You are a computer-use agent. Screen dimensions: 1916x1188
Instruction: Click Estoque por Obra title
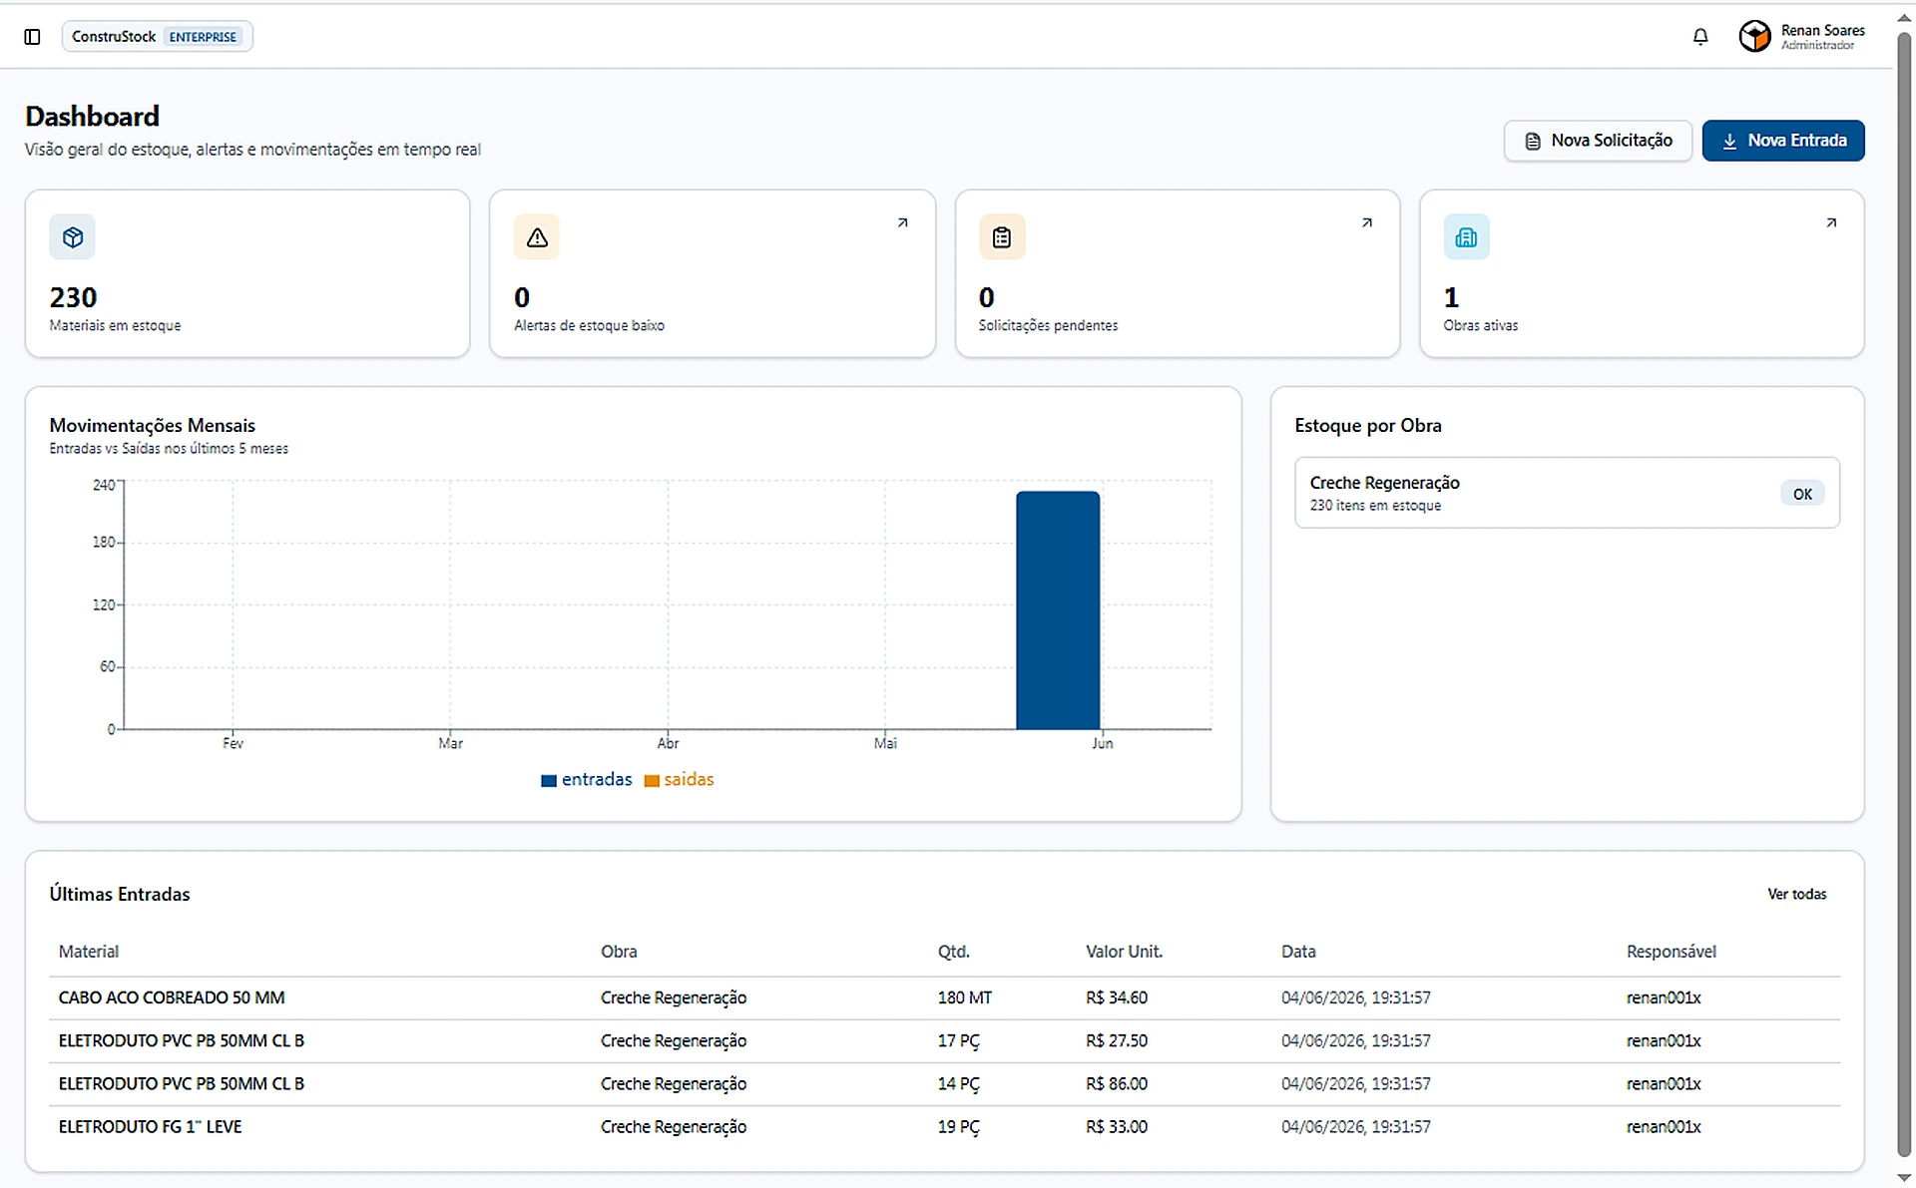click(1368, 426)
